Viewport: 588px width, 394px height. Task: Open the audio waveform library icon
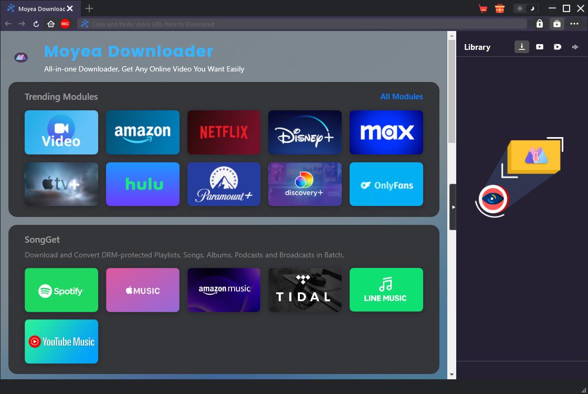point(575,47)
